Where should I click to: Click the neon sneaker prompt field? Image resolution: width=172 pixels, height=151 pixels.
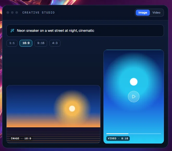[85, 30]
